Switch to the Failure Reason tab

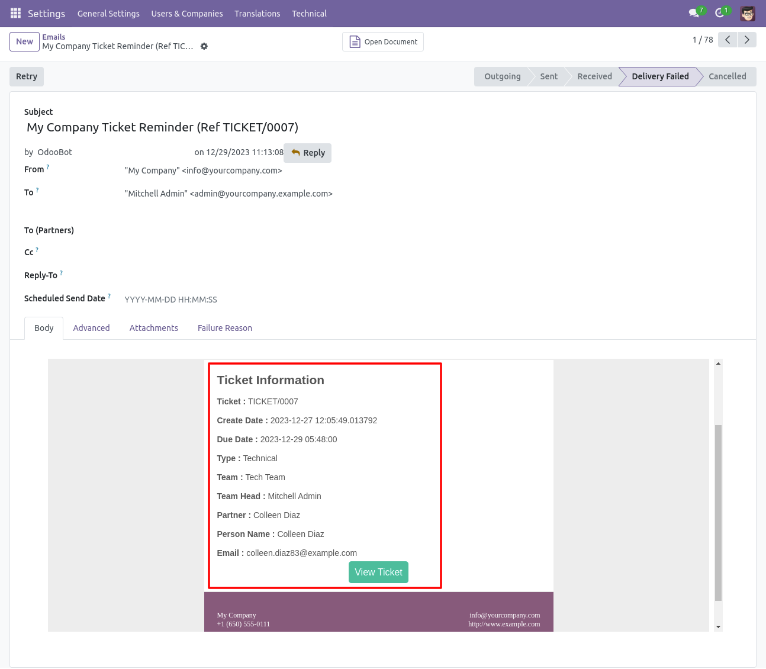(225, 328)
